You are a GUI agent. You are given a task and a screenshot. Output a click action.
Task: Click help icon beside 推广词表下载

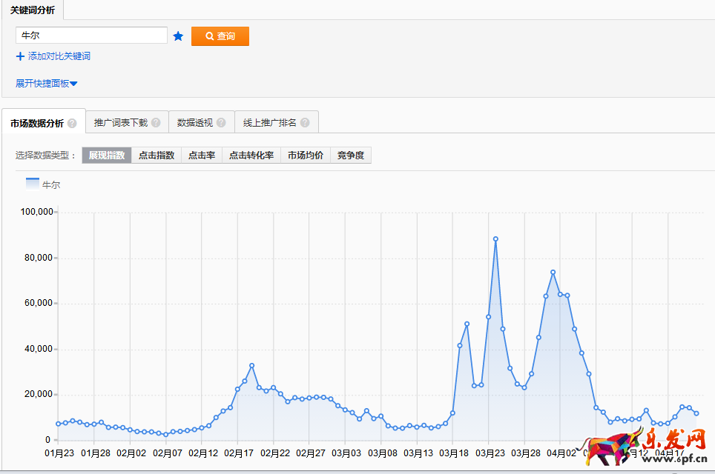click(x=156, y=123)
